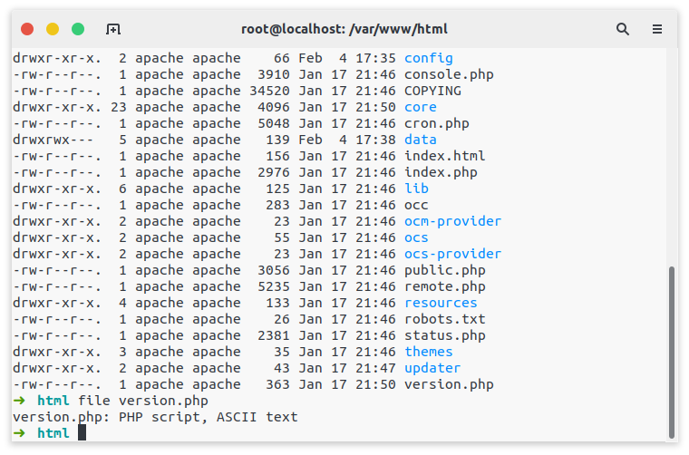Image resolution: width=689 pixels, height=455 pixels.
Task: Close the terminal with red button
Action: coord(27,29)
